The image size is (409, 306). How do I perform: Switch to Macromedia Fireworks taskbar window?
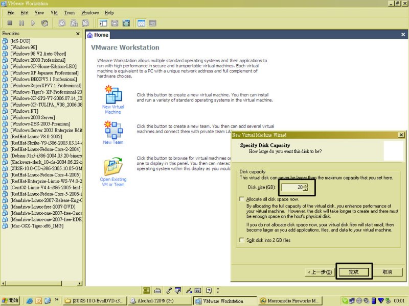290,301
